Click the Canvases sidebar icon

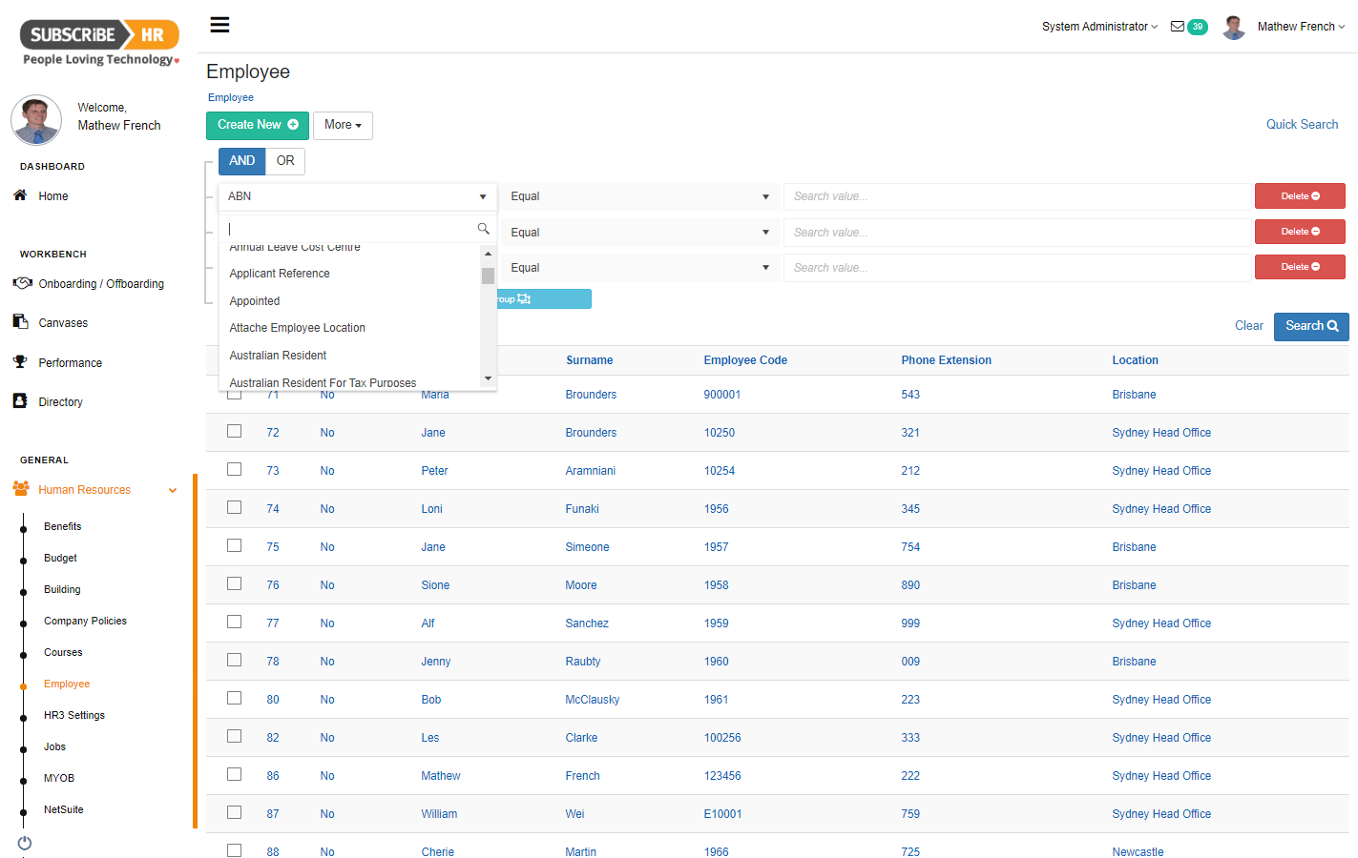coord(22,322)
